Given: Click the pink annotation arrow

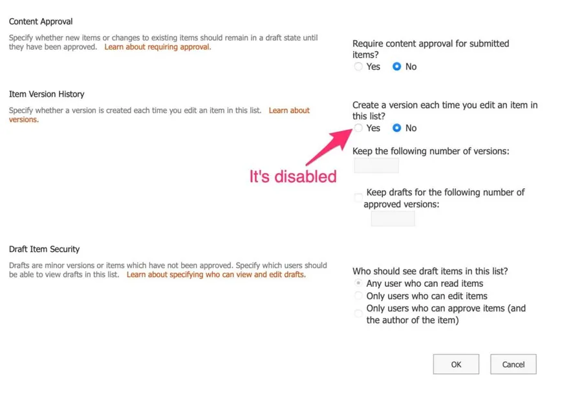Looking at the screenshot, I should [x=323, y=148].
